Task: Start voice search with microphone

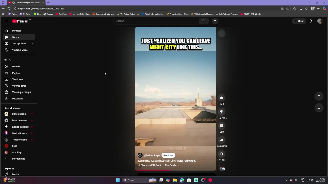Action: point(215,21)
